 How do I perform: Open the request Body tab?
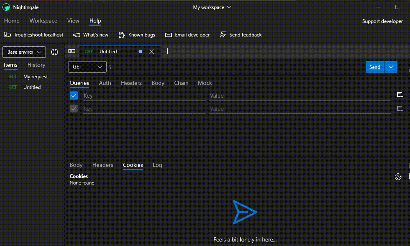click(158, 83)
